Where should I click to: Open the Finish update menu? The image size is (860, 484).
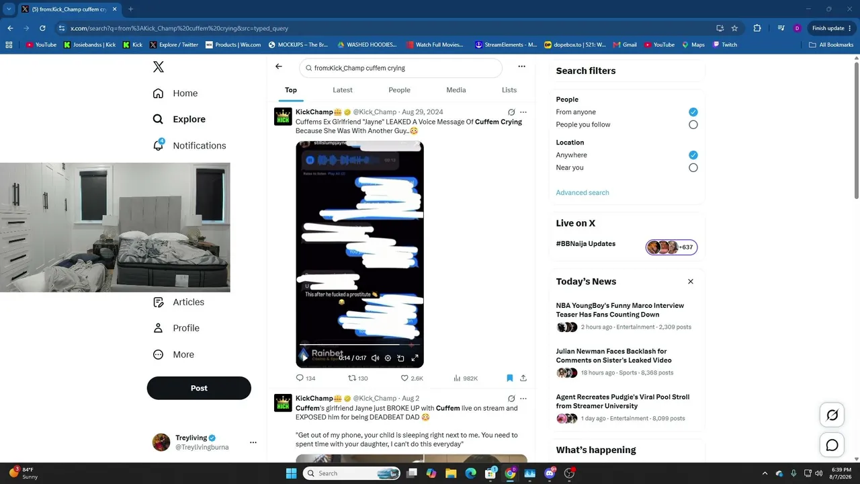832,28
